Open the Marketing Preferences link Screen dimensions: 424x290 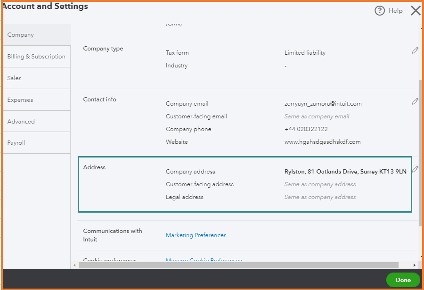(196, 235)
